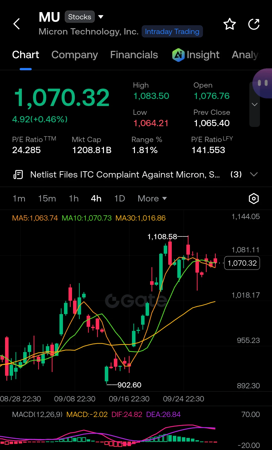
Task: Tap the Intraday Trading badge
Action: [172, 31]
